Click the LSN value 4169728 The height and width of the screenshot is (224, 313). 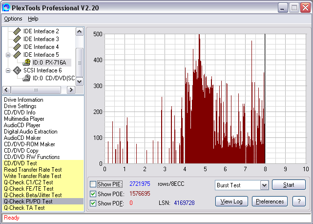184,203
